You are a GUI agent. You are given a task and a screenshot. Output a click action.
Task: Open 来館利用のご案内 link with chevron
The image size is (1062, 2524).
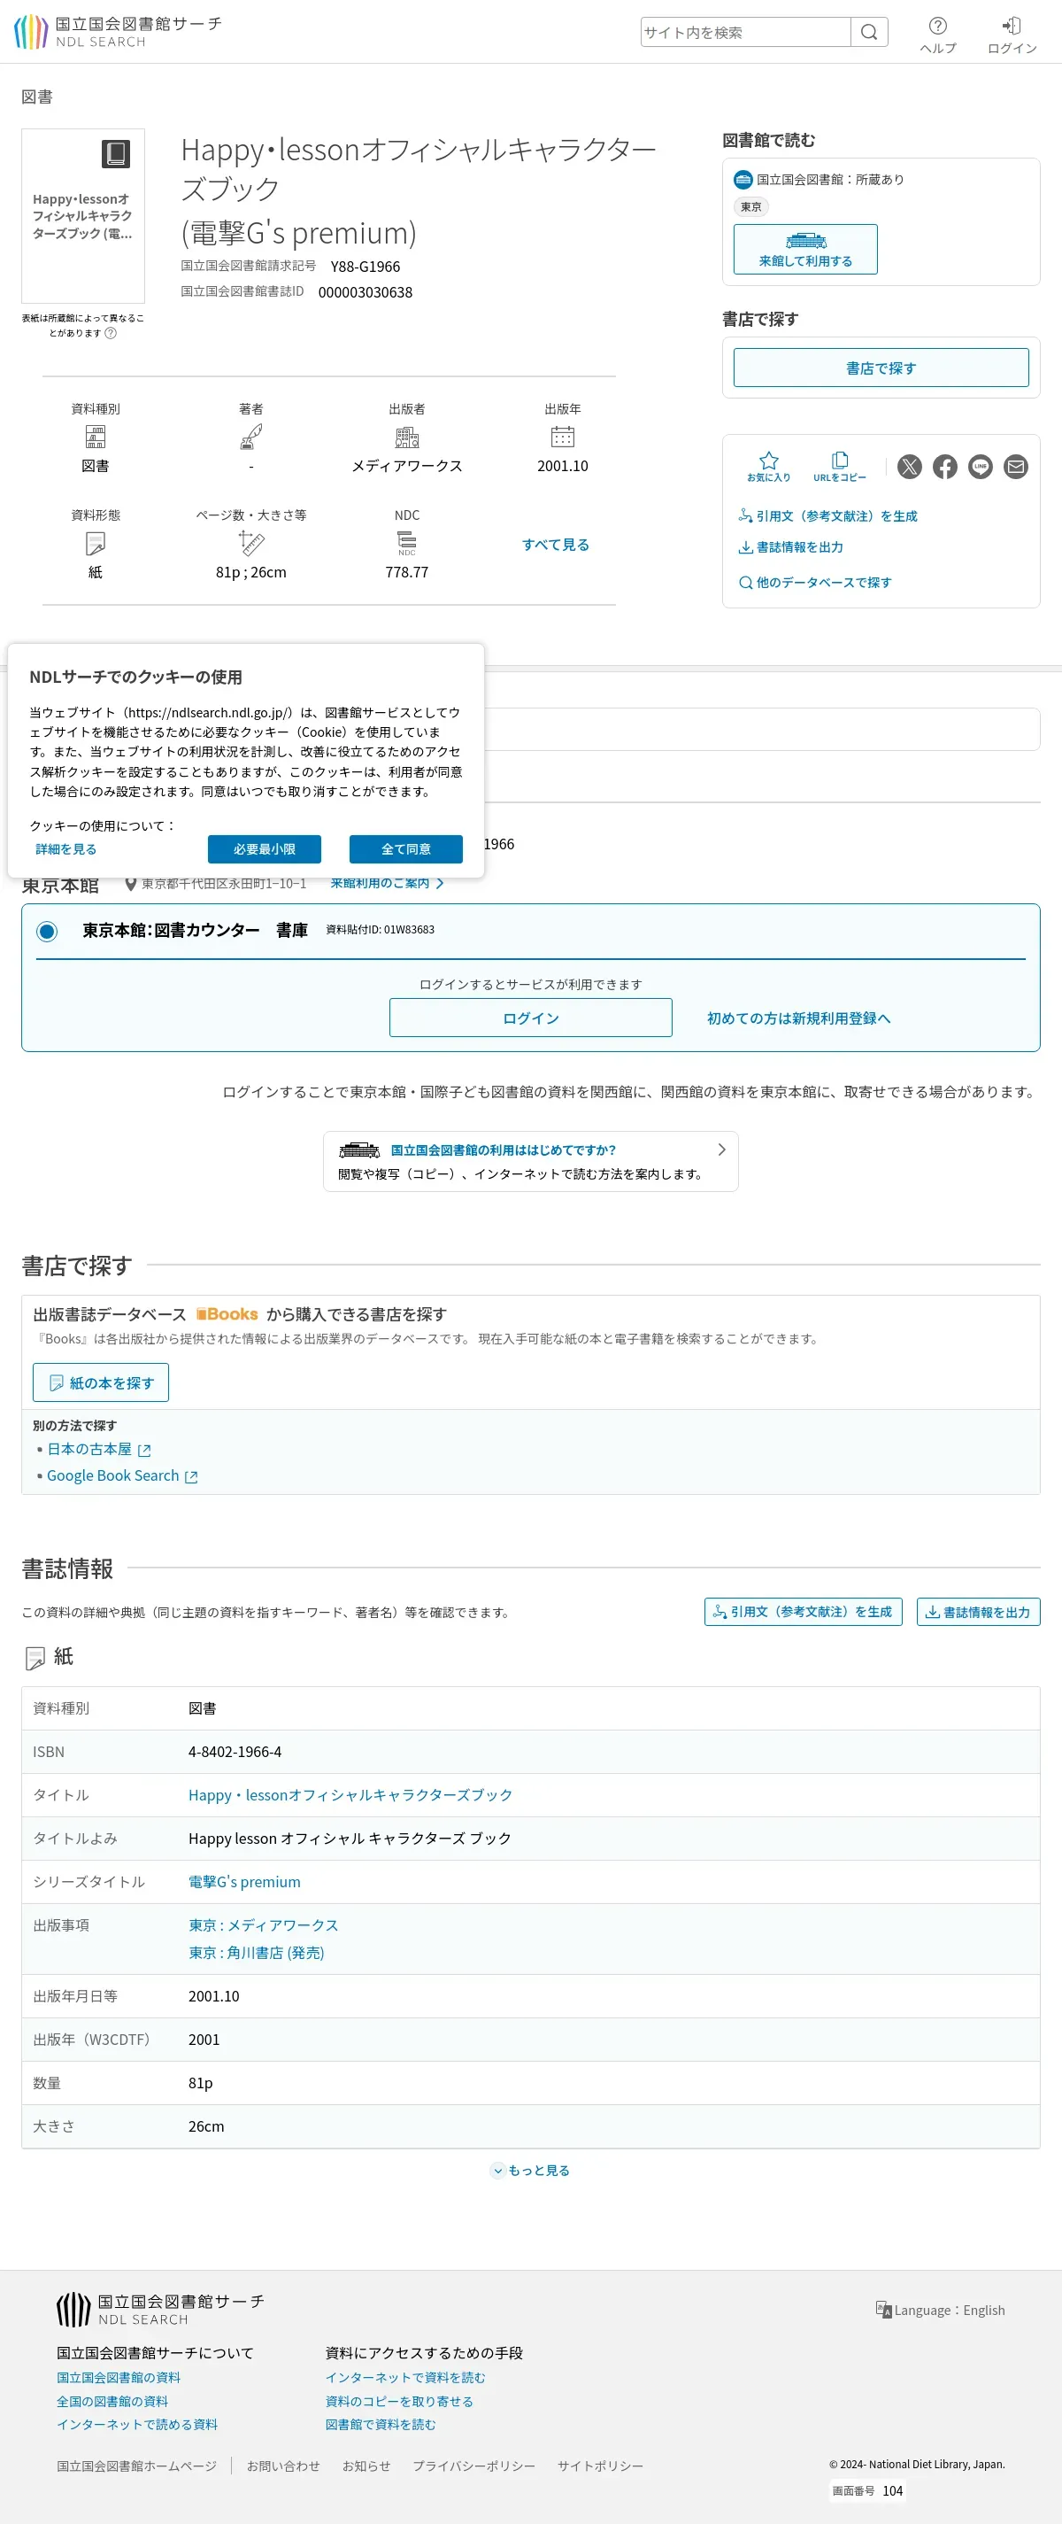coord(387,883)
